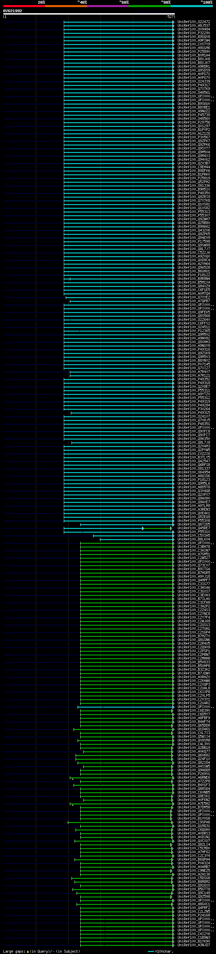Select hit label UniRef100_A3NJD7

193,945
